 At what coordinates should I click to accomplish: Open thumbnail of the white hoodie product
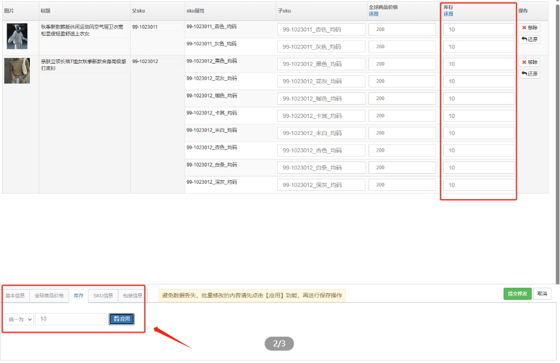click(x=17, y=36)
